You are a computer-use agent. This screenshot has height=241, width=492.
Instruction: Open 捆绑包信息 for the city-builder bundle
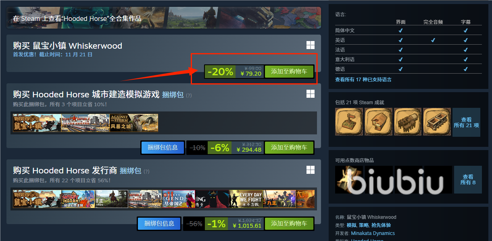click(x=163, y=148)
